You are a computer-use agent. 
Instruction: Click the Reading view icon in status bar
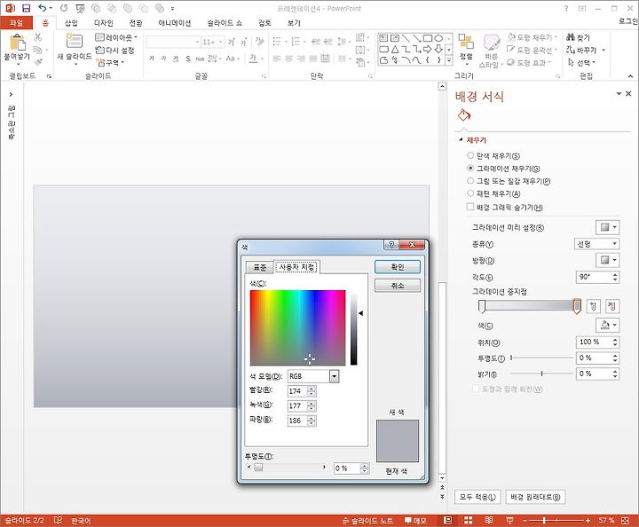click(x=489, y=520)
